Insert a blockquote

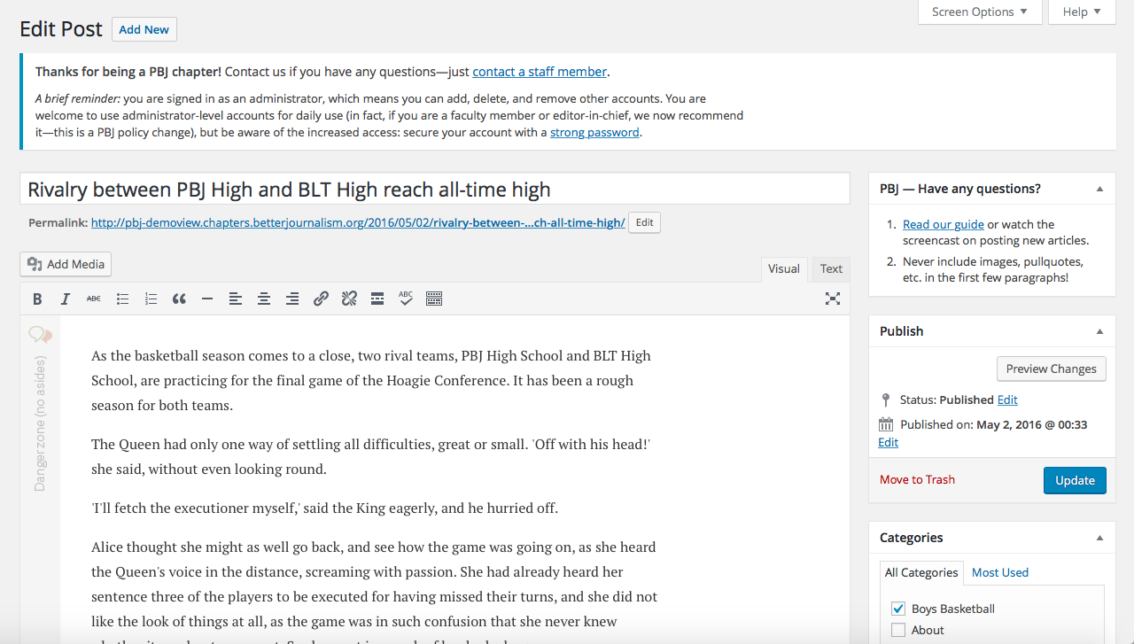pos(179,299)
